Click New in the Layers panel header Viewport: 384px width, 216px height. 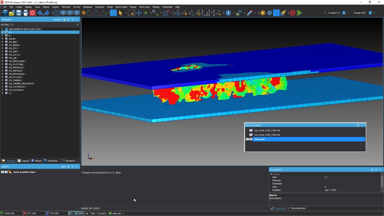click(x=64, y=166)
